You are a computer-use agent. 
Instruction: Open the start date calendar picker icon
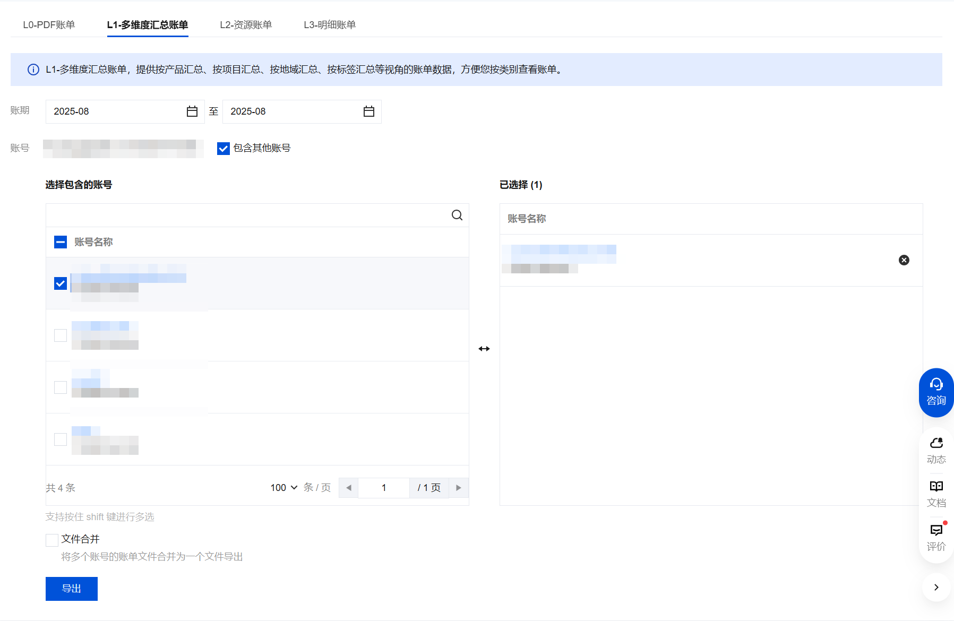click(x=192, y=111)
